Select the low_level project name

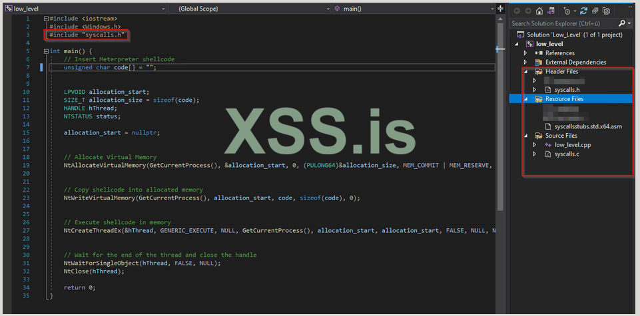coord(550,44)
